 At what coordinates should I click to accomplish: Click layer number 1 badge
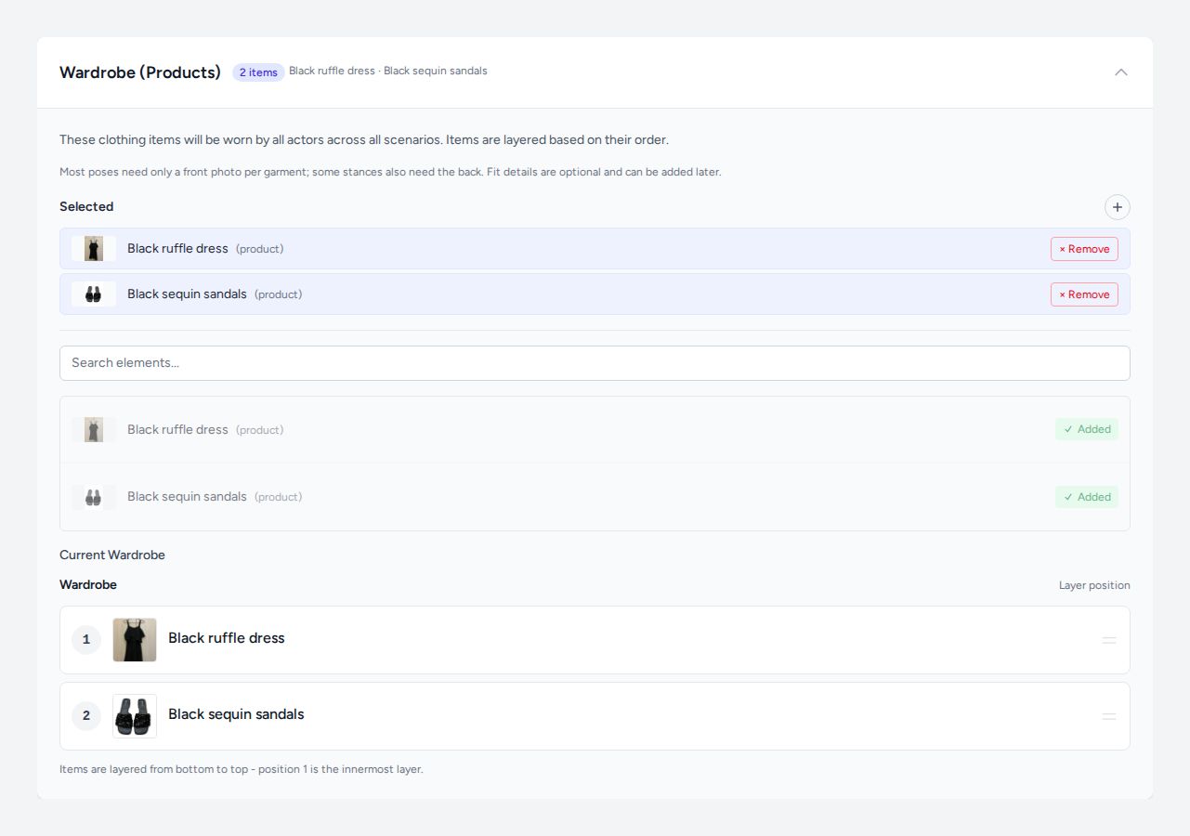pos(86,640)
